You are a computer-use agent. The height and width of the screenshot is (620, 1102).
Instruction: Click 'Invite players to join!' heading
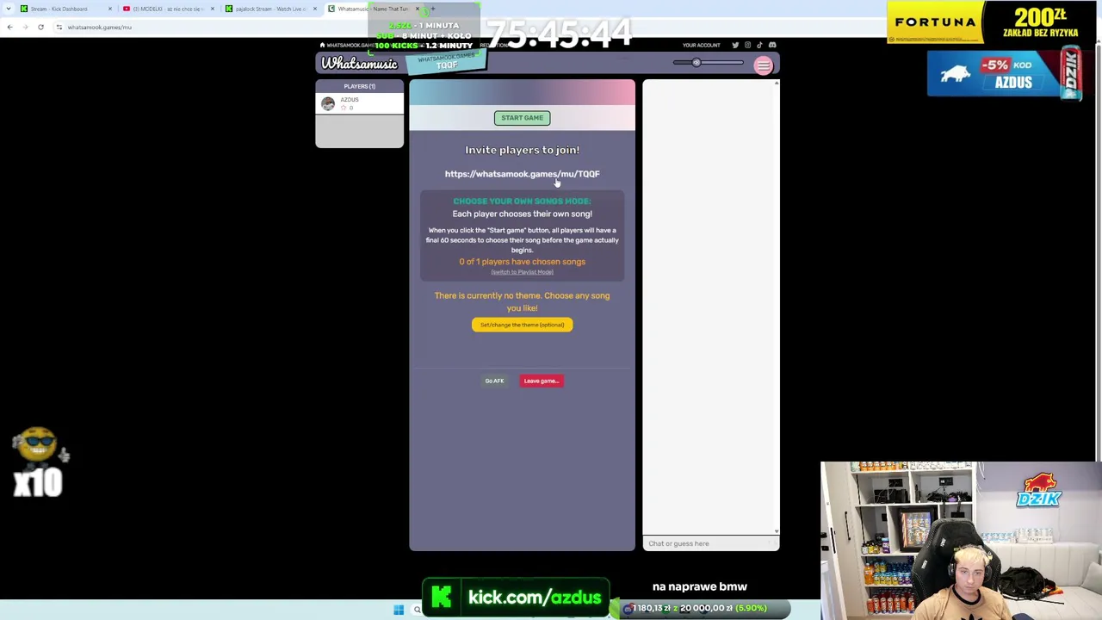pos(522,150)
